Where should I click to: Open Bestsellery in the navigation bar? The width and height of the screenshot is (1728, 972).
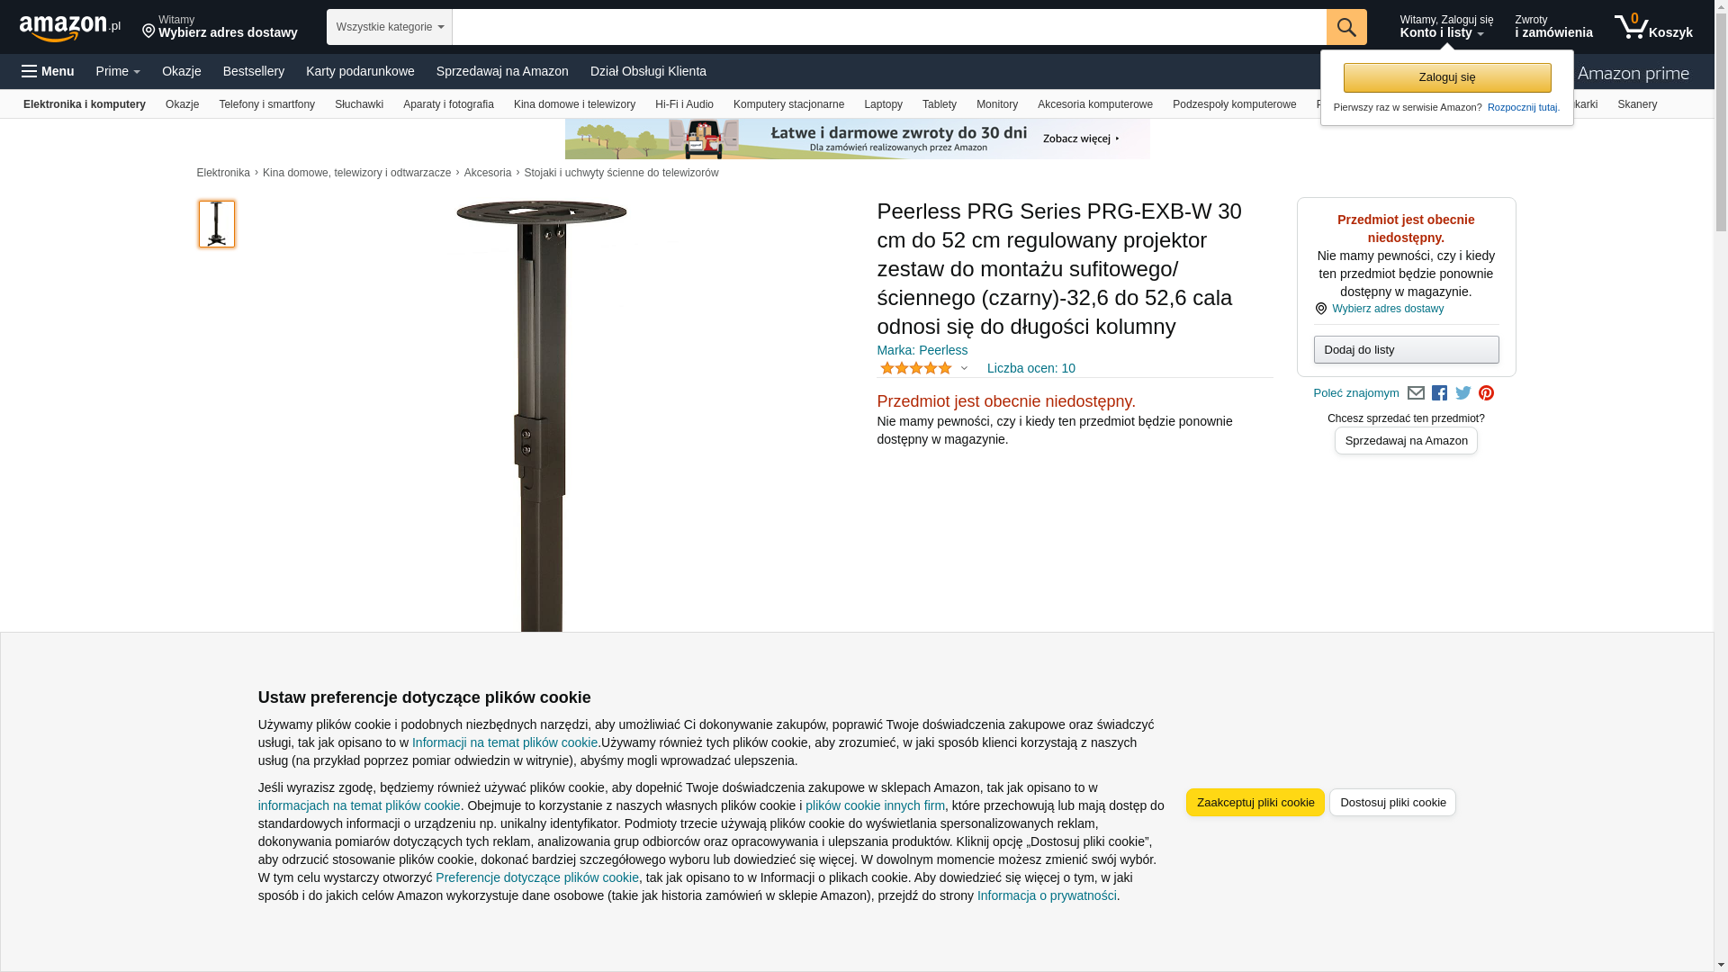(x=254, y=71)
